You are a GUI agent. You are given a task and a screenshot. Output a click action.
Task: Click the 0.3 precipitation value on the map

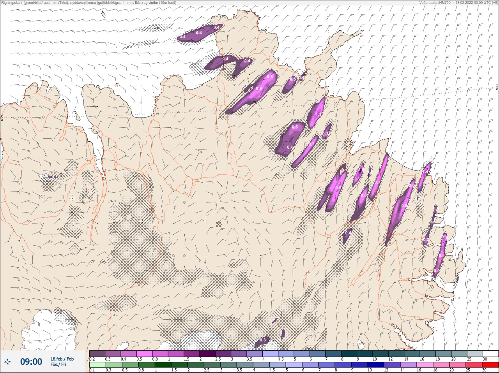(x=263, y=340)
